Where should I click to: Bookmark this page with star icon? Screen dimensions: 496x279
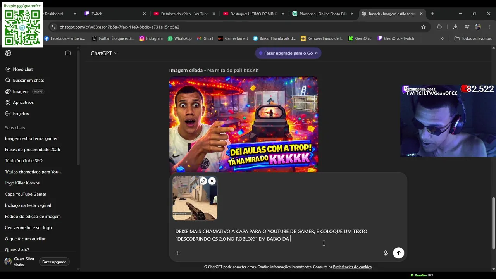(x=424, y=27)
